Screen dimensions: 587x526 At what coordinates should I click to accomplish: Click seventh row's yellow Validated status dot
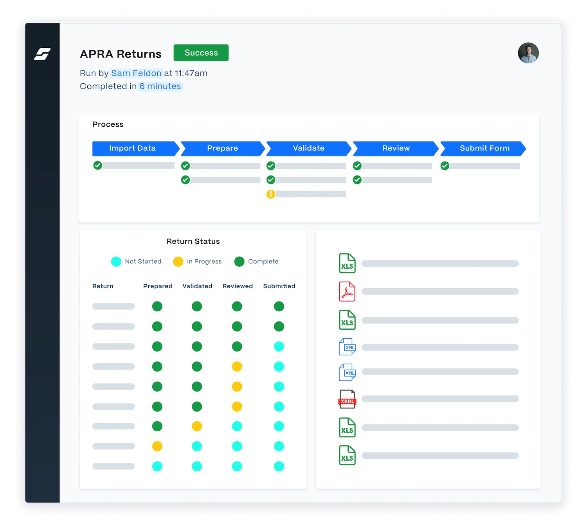(197, 426)
